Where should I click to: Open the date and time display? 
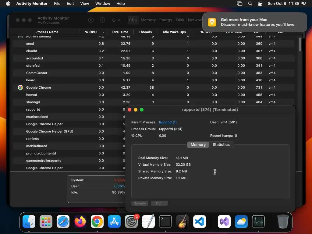point(287,4)
